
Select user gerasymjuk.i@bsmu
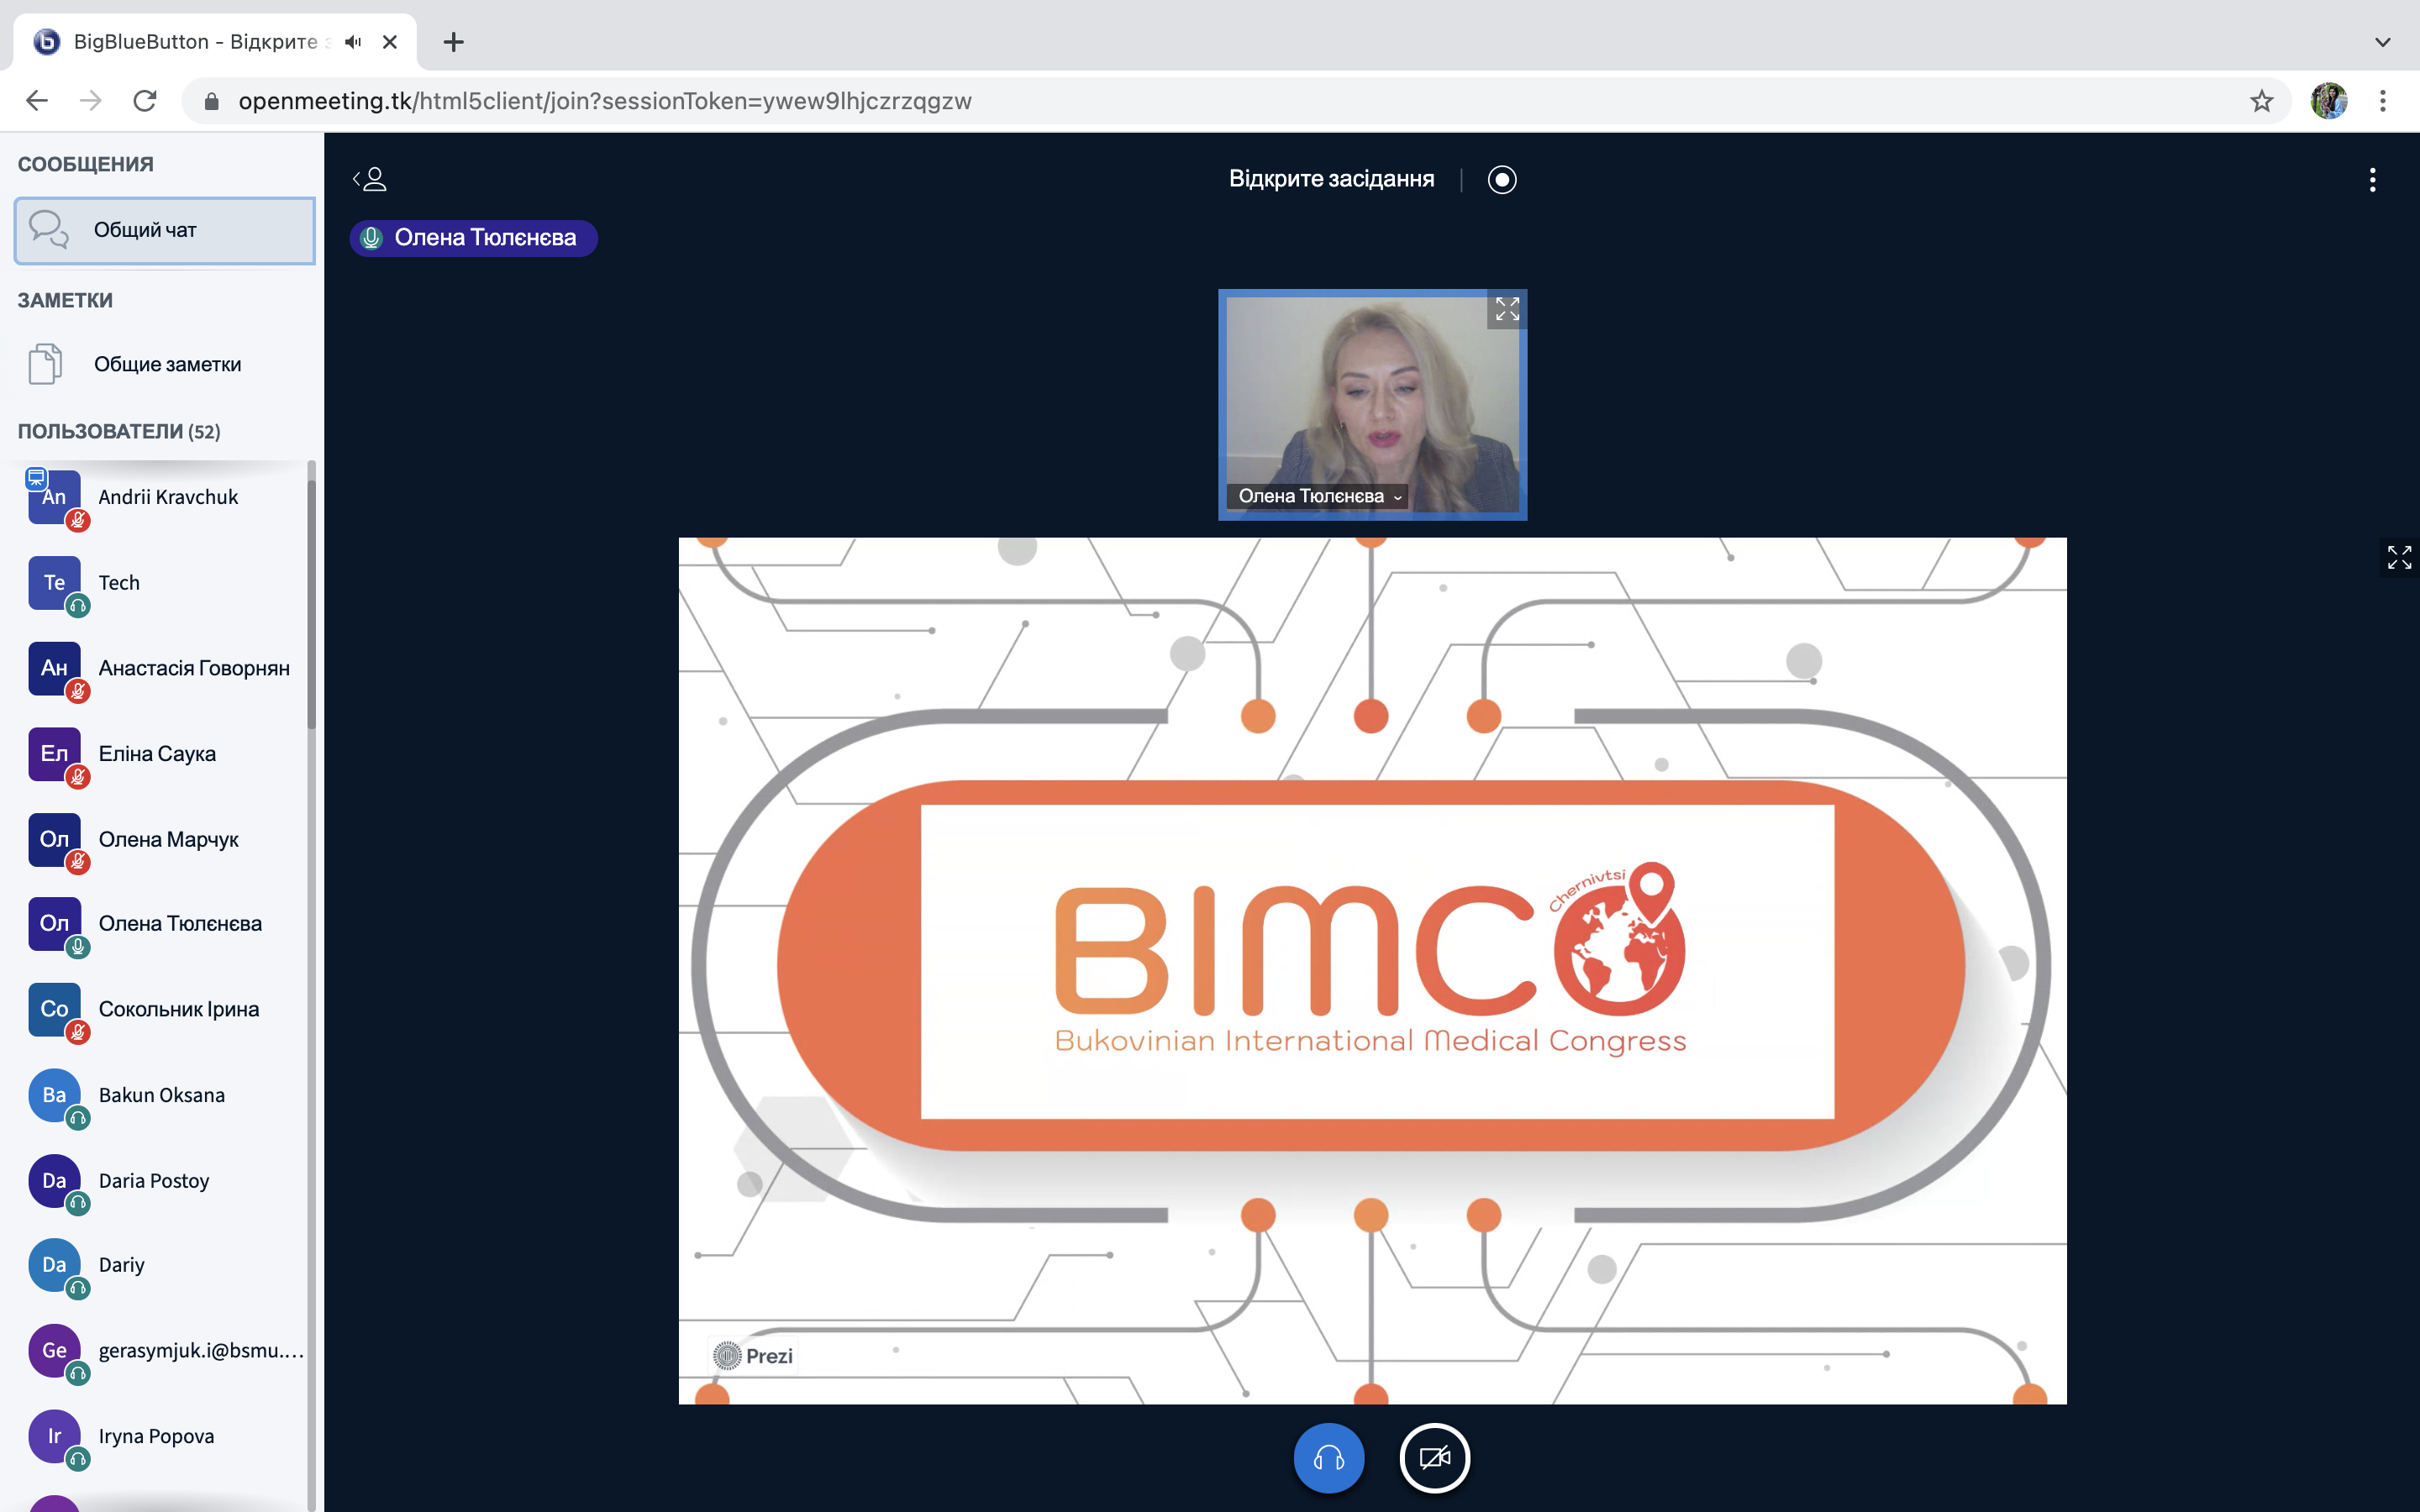tap(165, 1350)
